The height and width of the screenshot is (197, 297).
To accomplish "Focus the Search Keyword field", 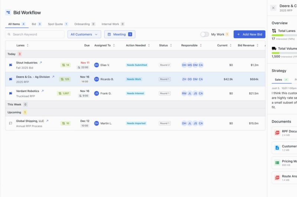I will click(x=35, y=34).
